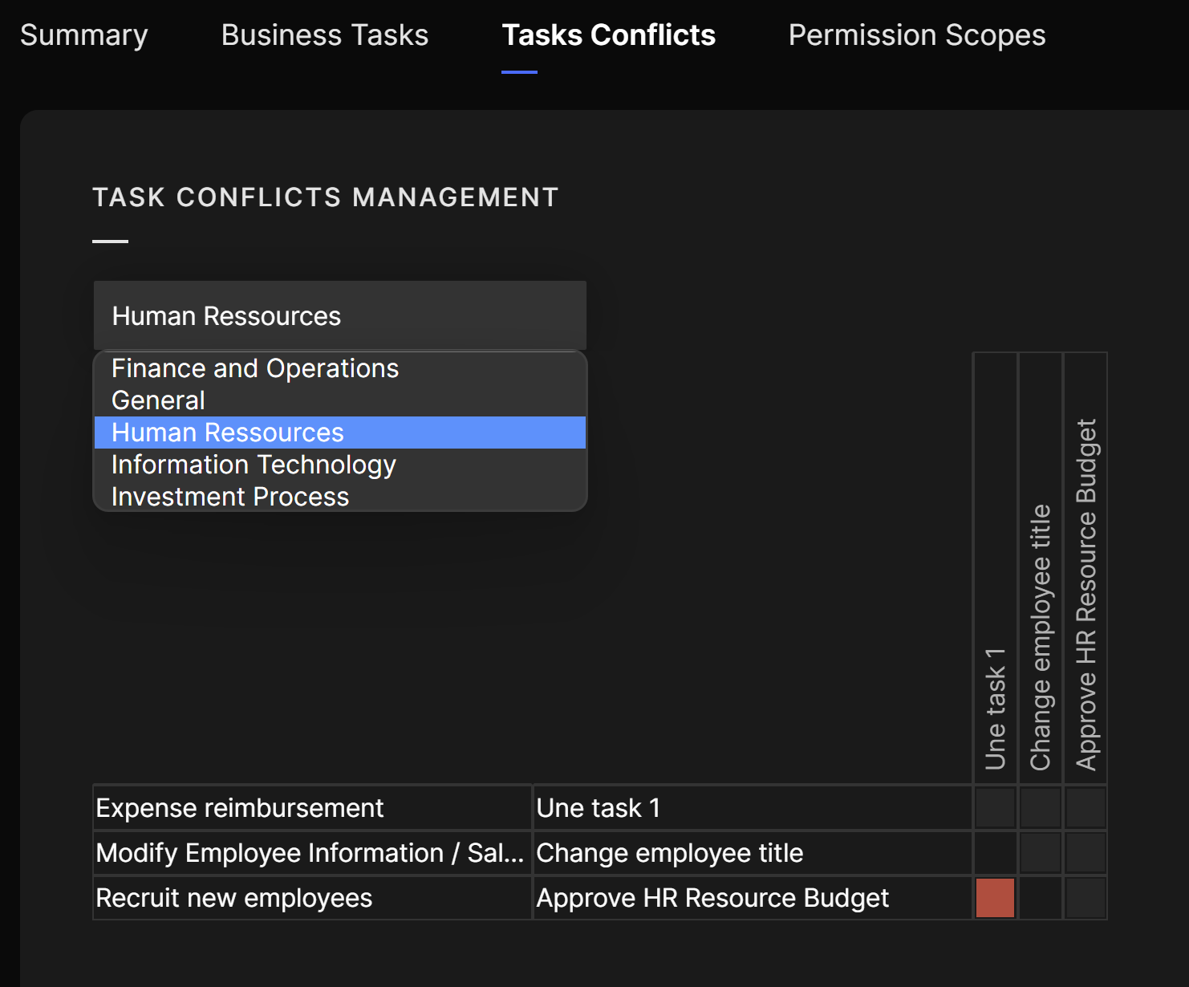Select the Recruit new employees row label
The image size is (1189, 987).
click(x=234, y=898)
